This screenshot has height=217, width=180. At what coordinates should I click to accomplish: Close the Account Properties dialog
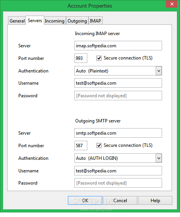tap(172, 4)
